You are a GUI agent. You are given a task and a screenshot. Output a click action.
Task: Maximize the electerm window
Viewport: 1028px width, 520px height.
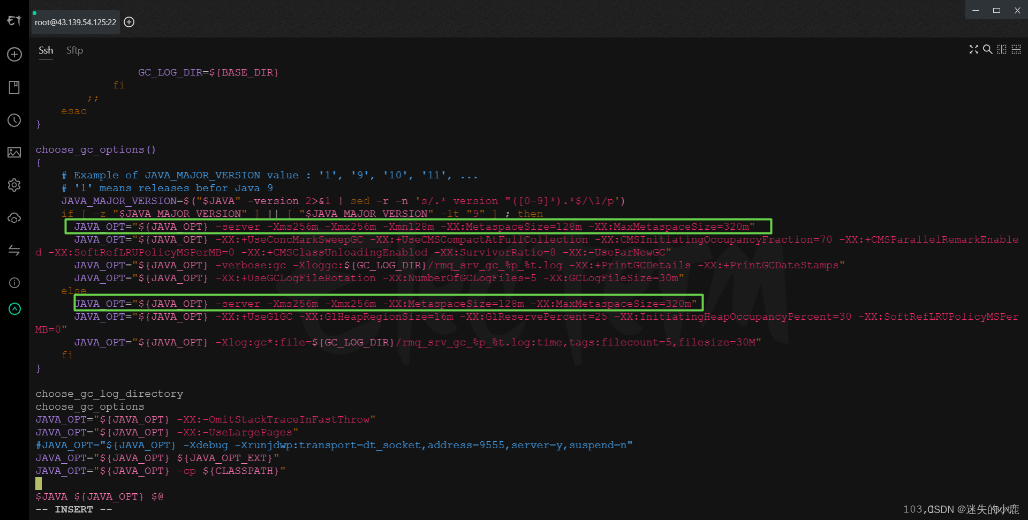996,10
